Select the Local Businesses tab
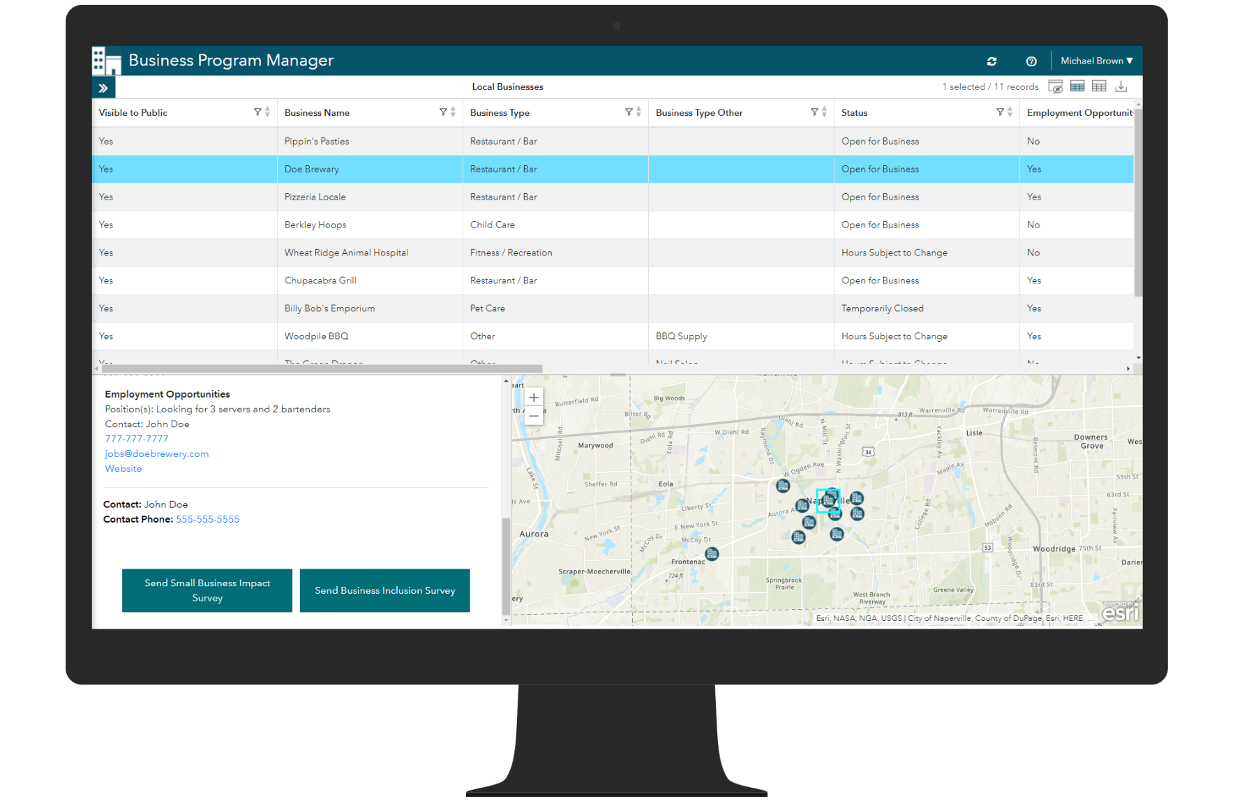 pyautogui.click(x=507, y=87)
